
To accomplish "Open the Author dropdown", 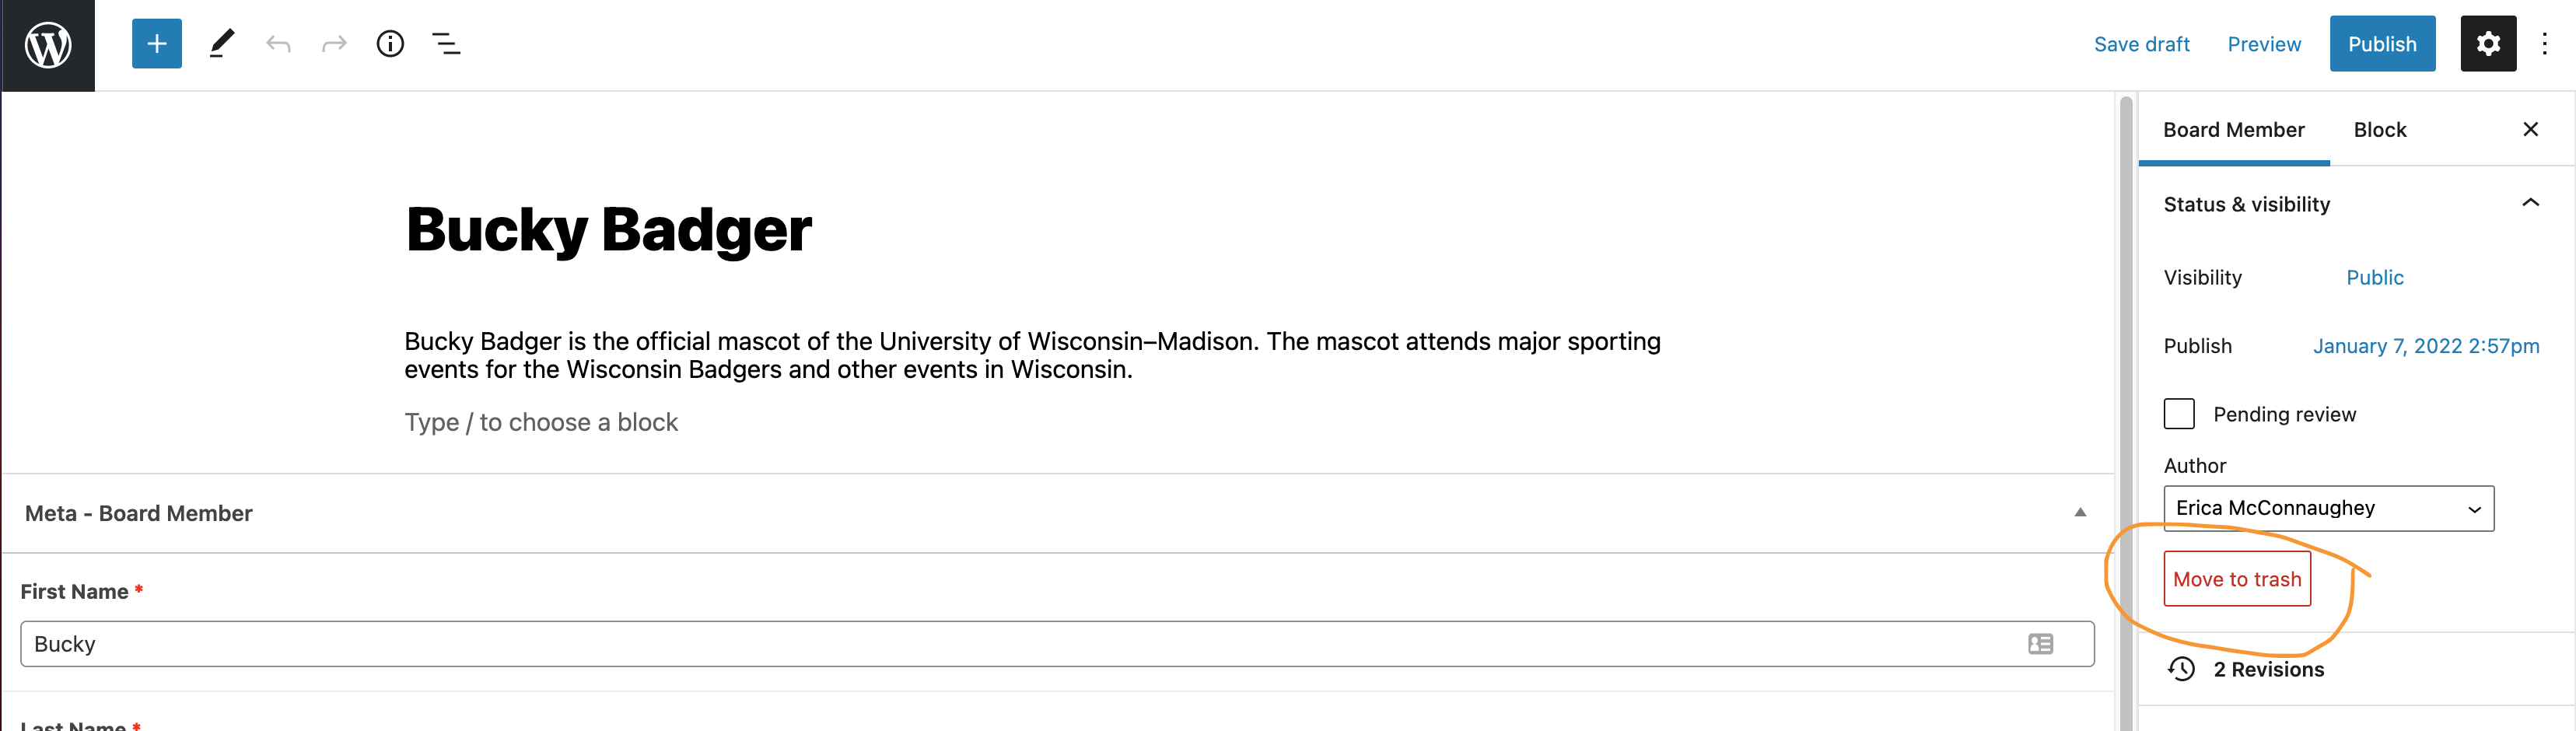I will (x=2328, y=508).
